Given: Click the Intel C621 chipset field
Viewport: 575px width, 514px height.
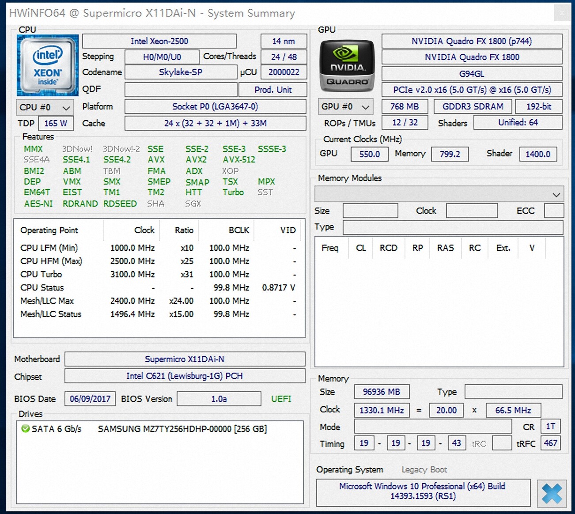Looking at the screenshot, I should pyautogui.click(x=185, y=376).
